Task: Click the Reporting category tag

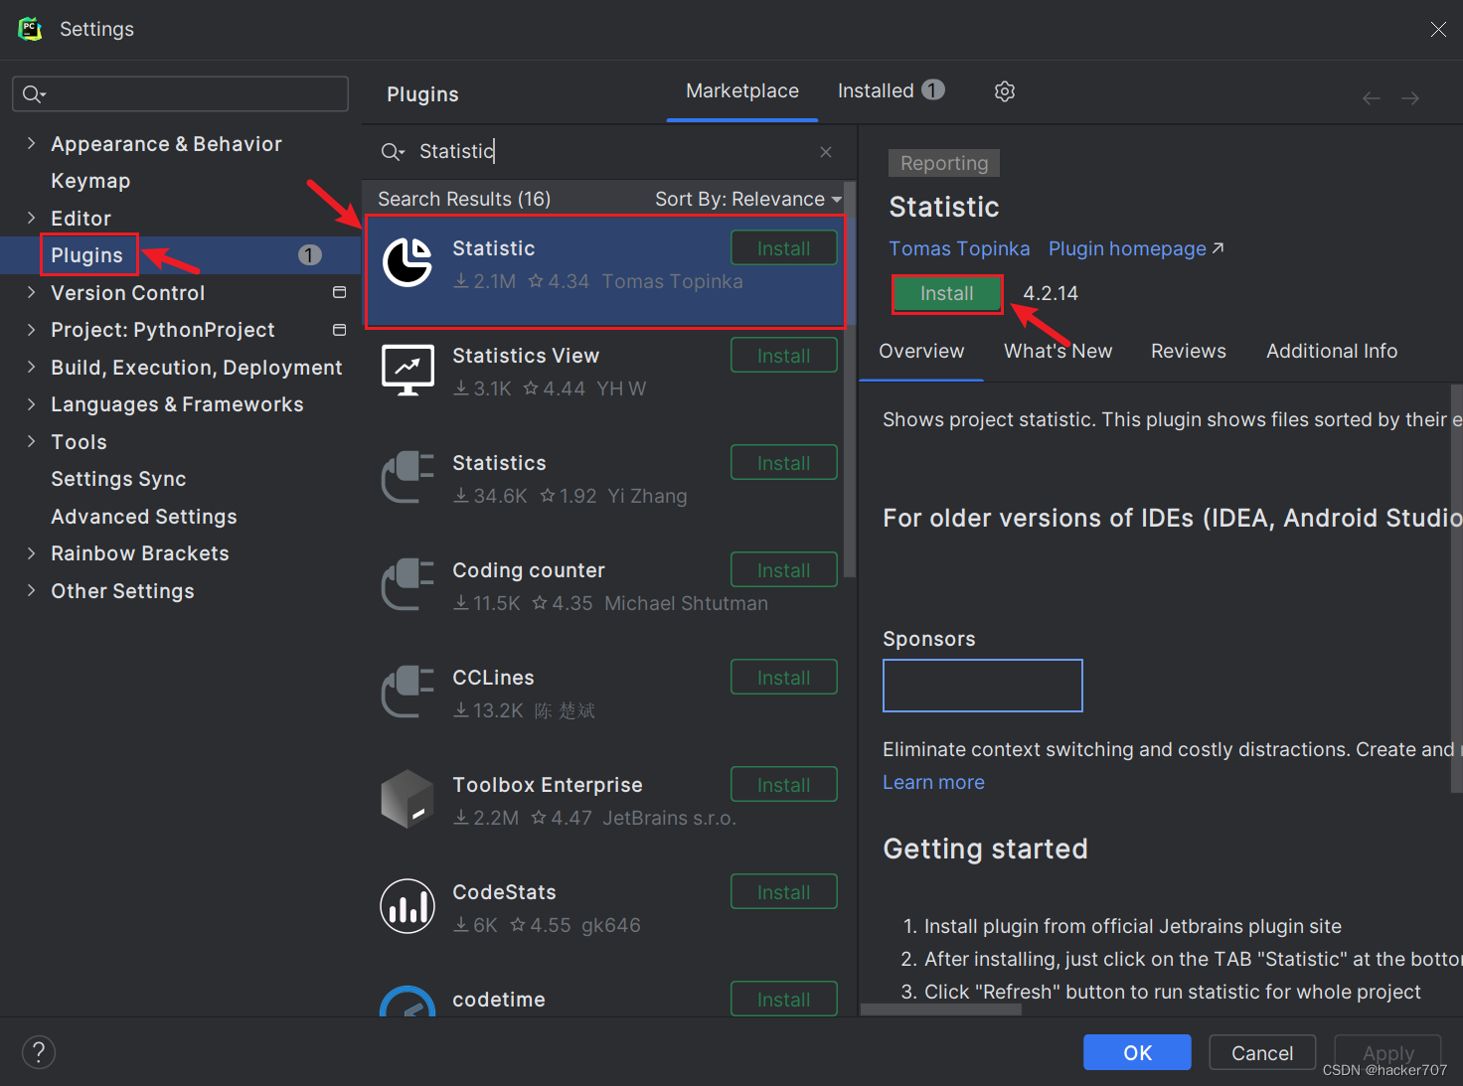Action: [x=944, y=163]
